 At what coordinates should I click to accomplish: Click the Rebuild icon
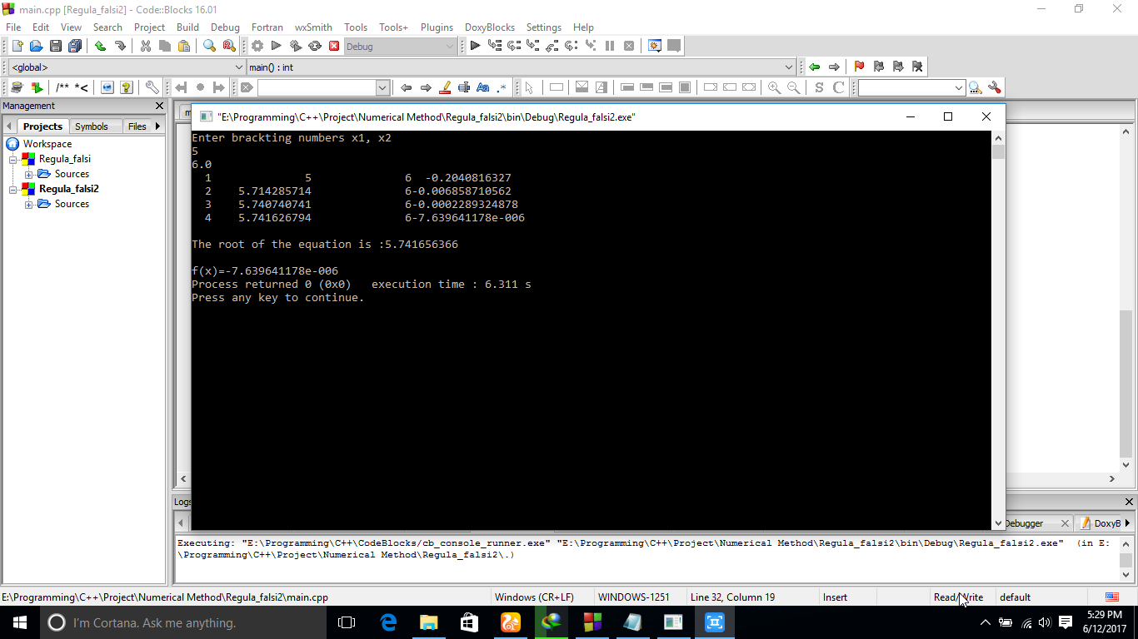click(x=315, y=47)
